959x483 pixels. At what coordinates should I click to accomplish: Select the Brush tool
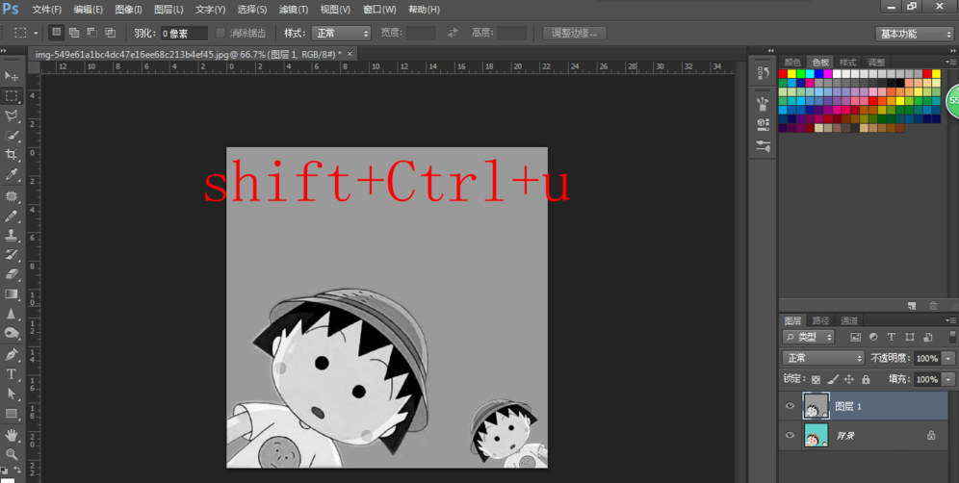point(12,216)
